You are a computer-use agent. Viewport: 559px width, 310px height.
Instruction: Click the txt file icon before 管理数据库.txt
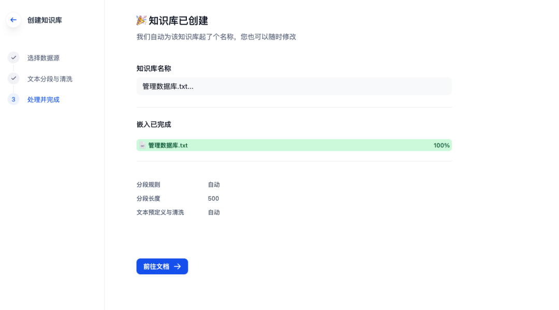pyautogui.click(x=141, y=145)
